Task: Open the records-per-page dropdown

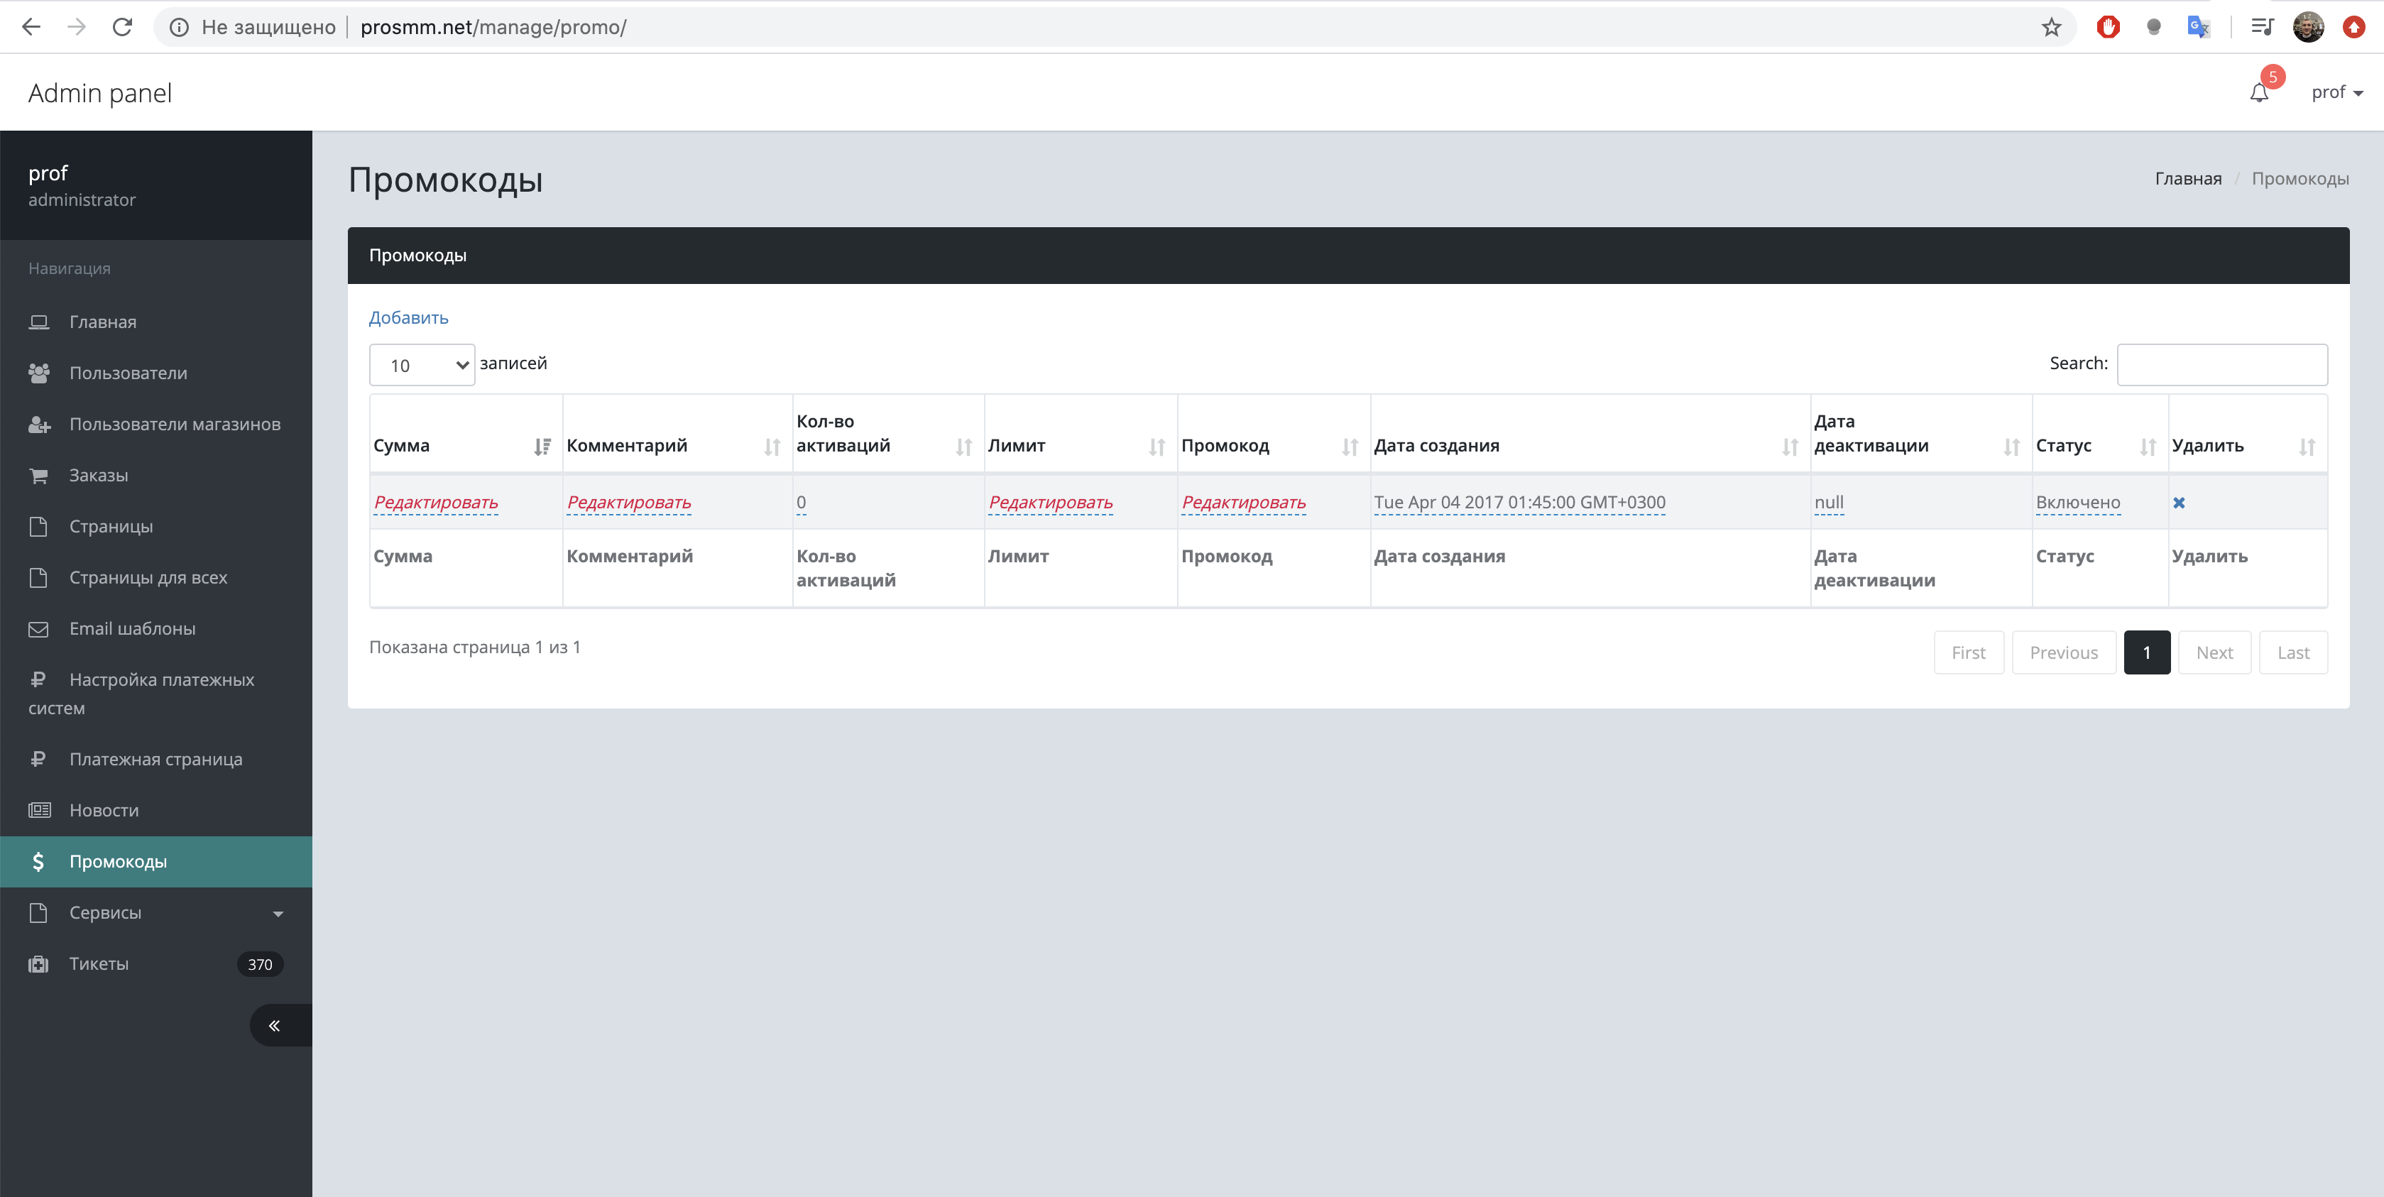Action: click(x=422, y=366)
